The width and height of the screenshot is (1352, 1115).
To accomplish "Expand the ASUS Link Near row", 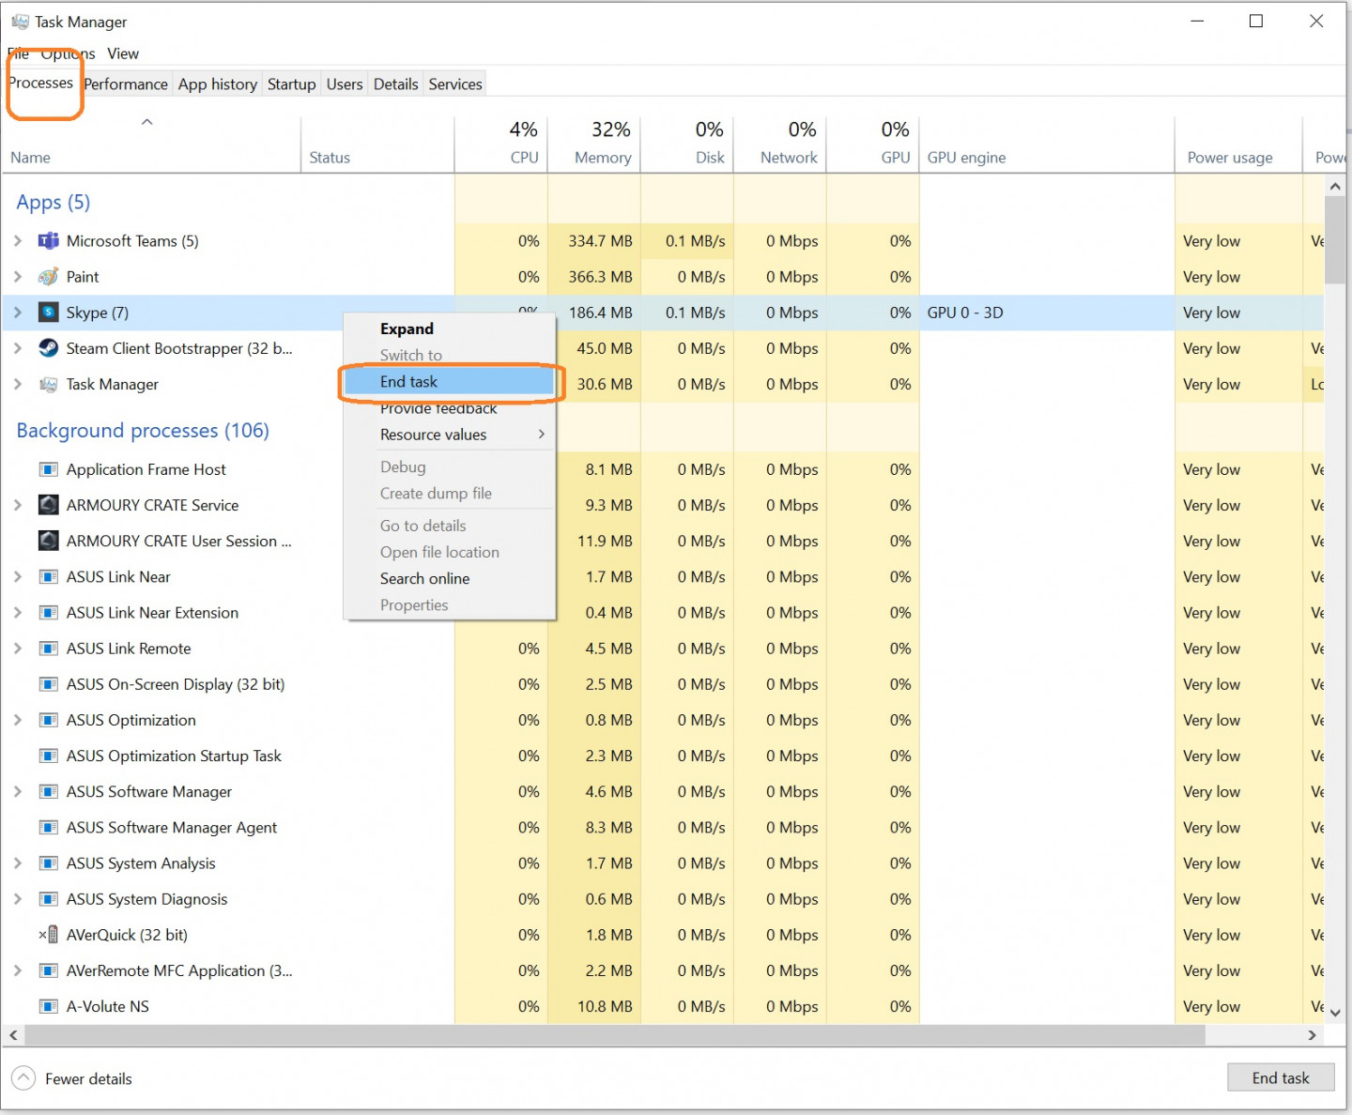I will [x=17, y=577].
